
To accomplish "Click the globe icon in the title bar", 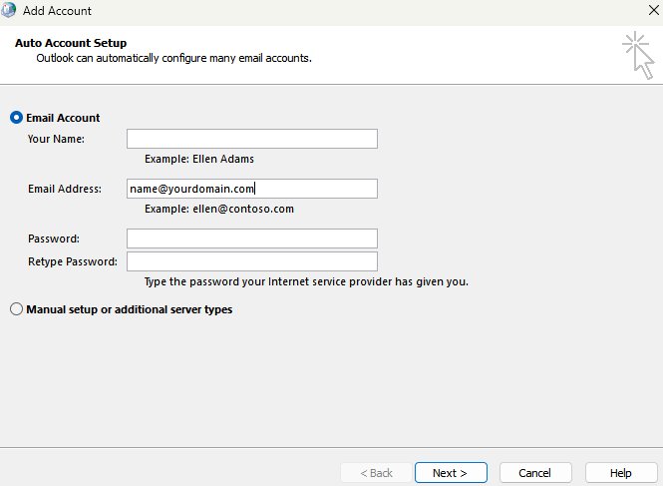I will point(9,11).
